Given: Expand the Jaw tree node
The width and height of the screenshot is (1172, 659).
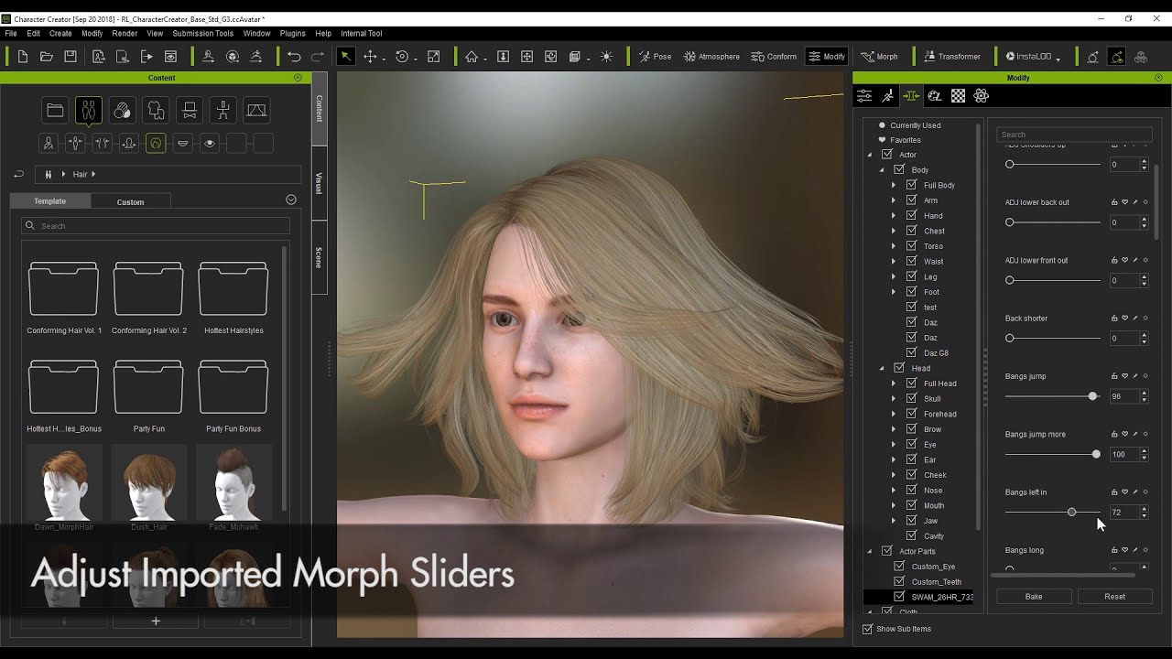Looking at the screenshot, I should [894, 521].
